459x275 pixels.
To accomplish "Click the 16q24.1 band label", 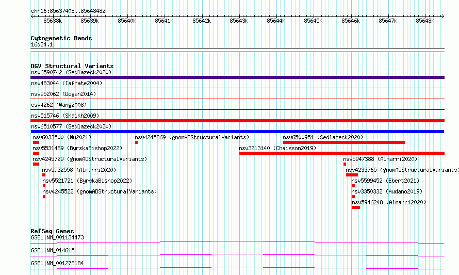I will 42,44.
